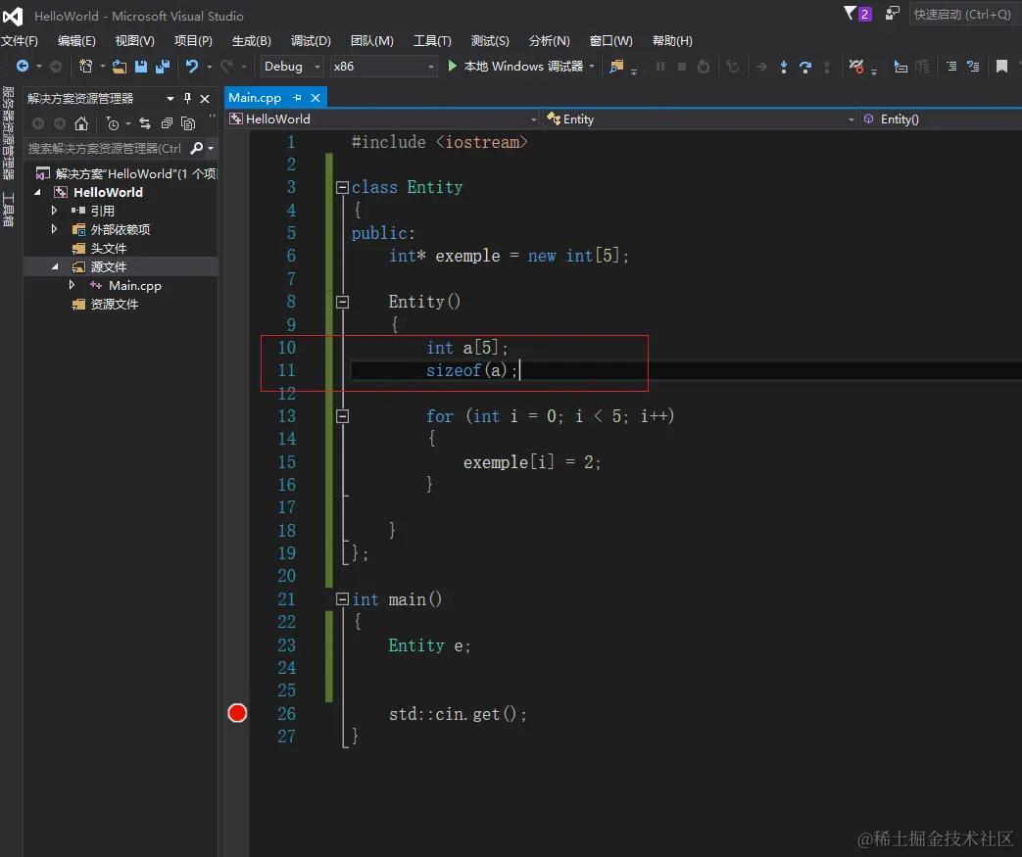Click Sync with Active Document arrows icon
The width and height of the screenshot is (1022, 857).
pyautogui.click(x=145, y=123)
